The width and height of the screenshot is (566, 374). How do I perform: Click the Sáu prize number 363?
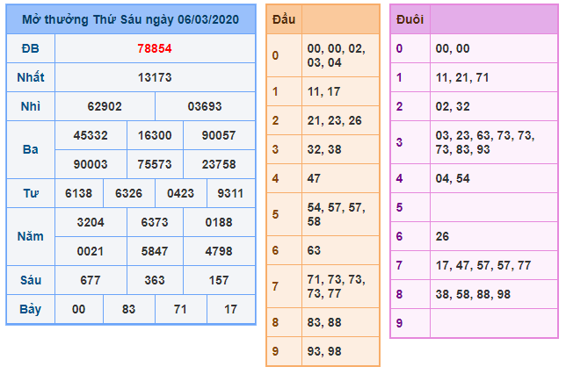(155, 280)
